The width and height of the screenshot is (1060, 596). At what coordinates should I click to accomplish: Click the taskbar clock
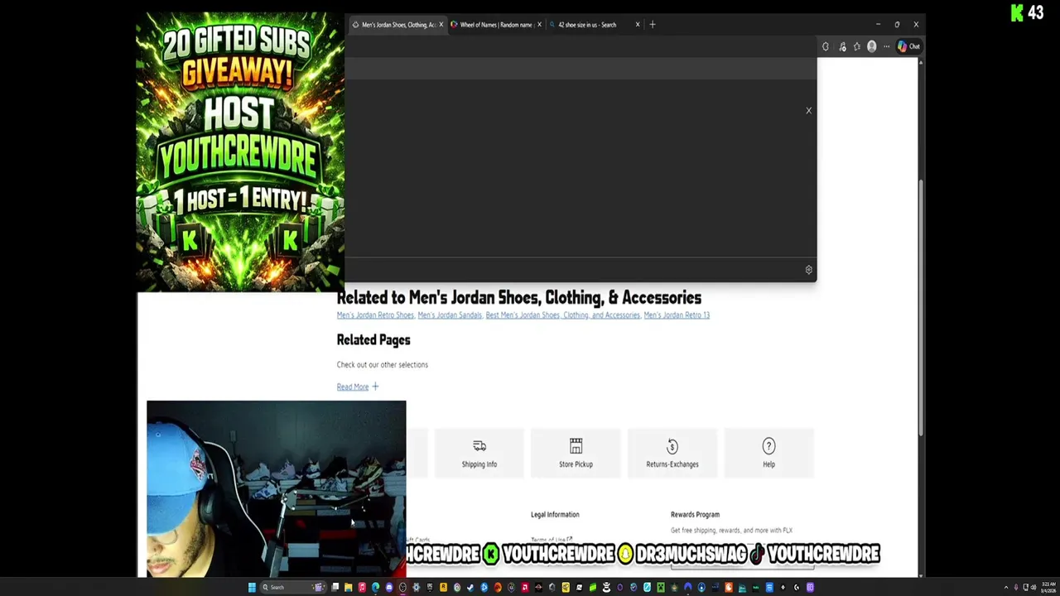point(1049,588)
